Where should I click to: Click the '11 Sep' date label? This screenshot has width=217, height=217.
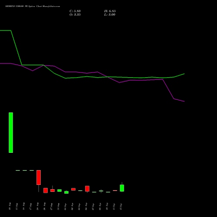pos(114,207)
